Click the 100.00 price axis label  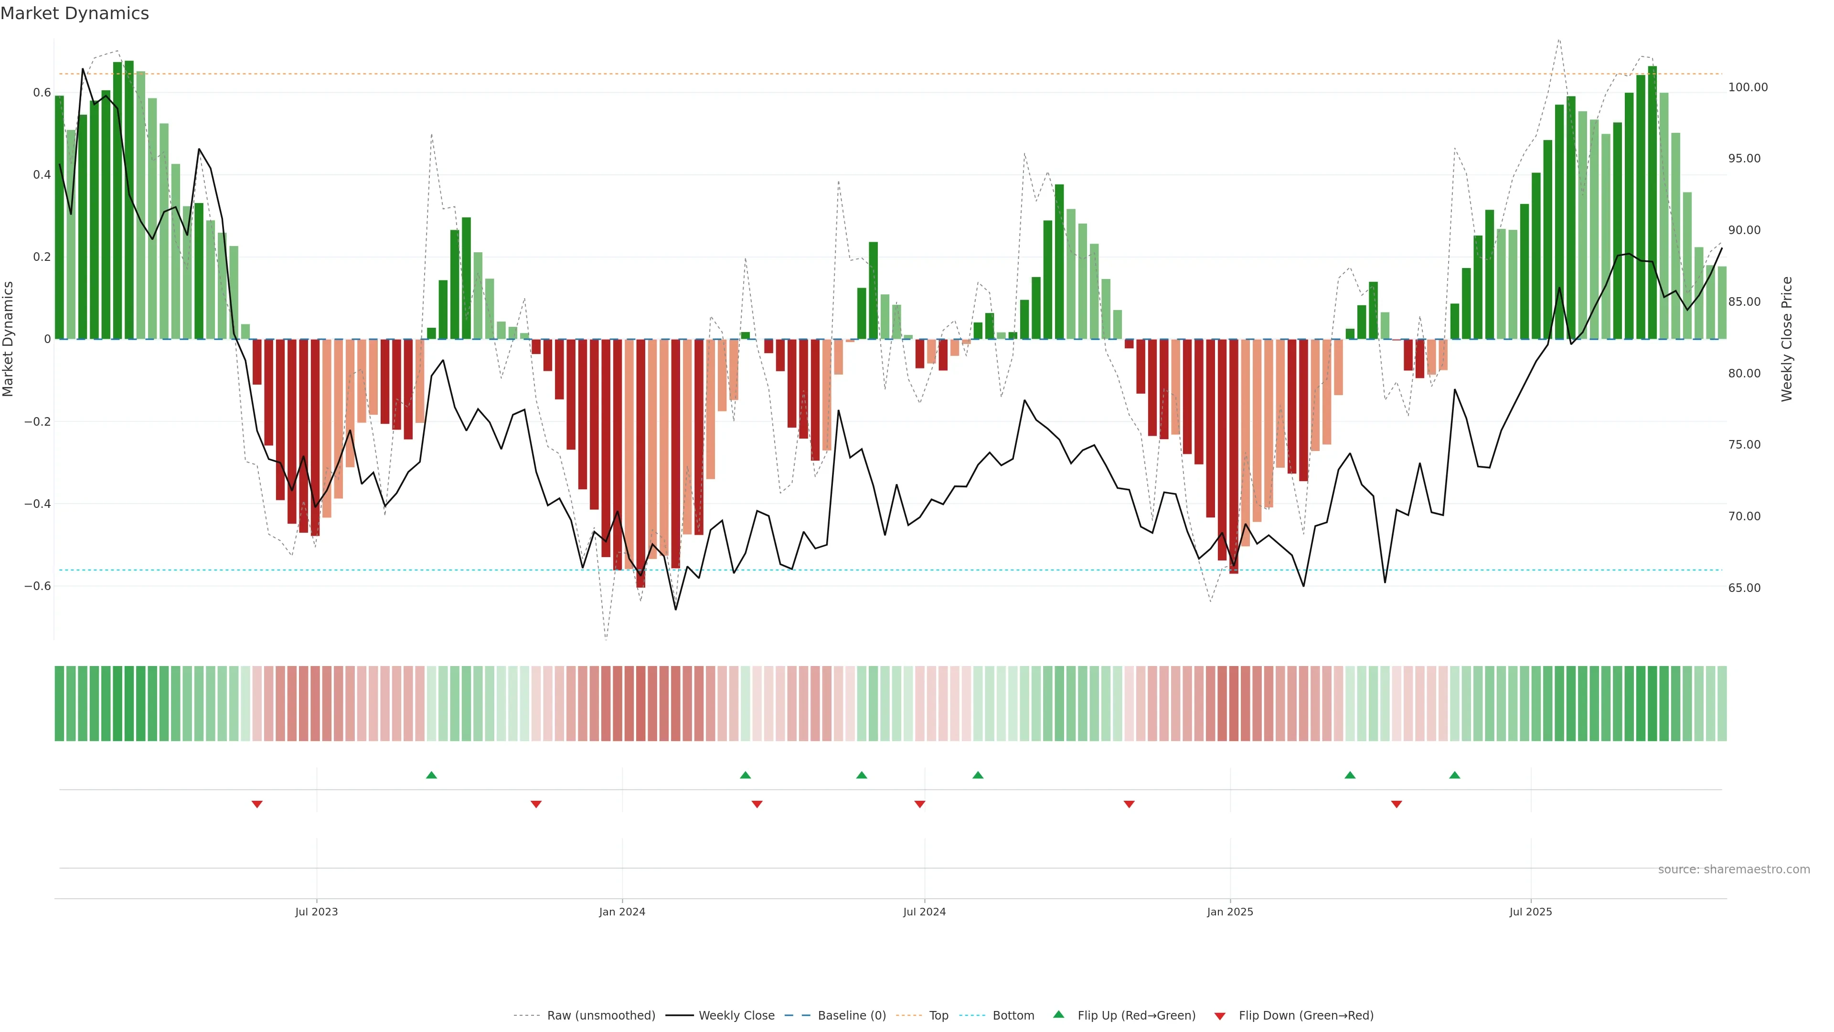1748,87
